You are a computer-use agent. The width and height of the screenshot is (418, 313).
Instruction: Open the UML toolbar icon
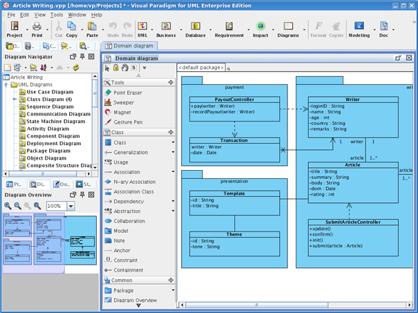point(142,29)
